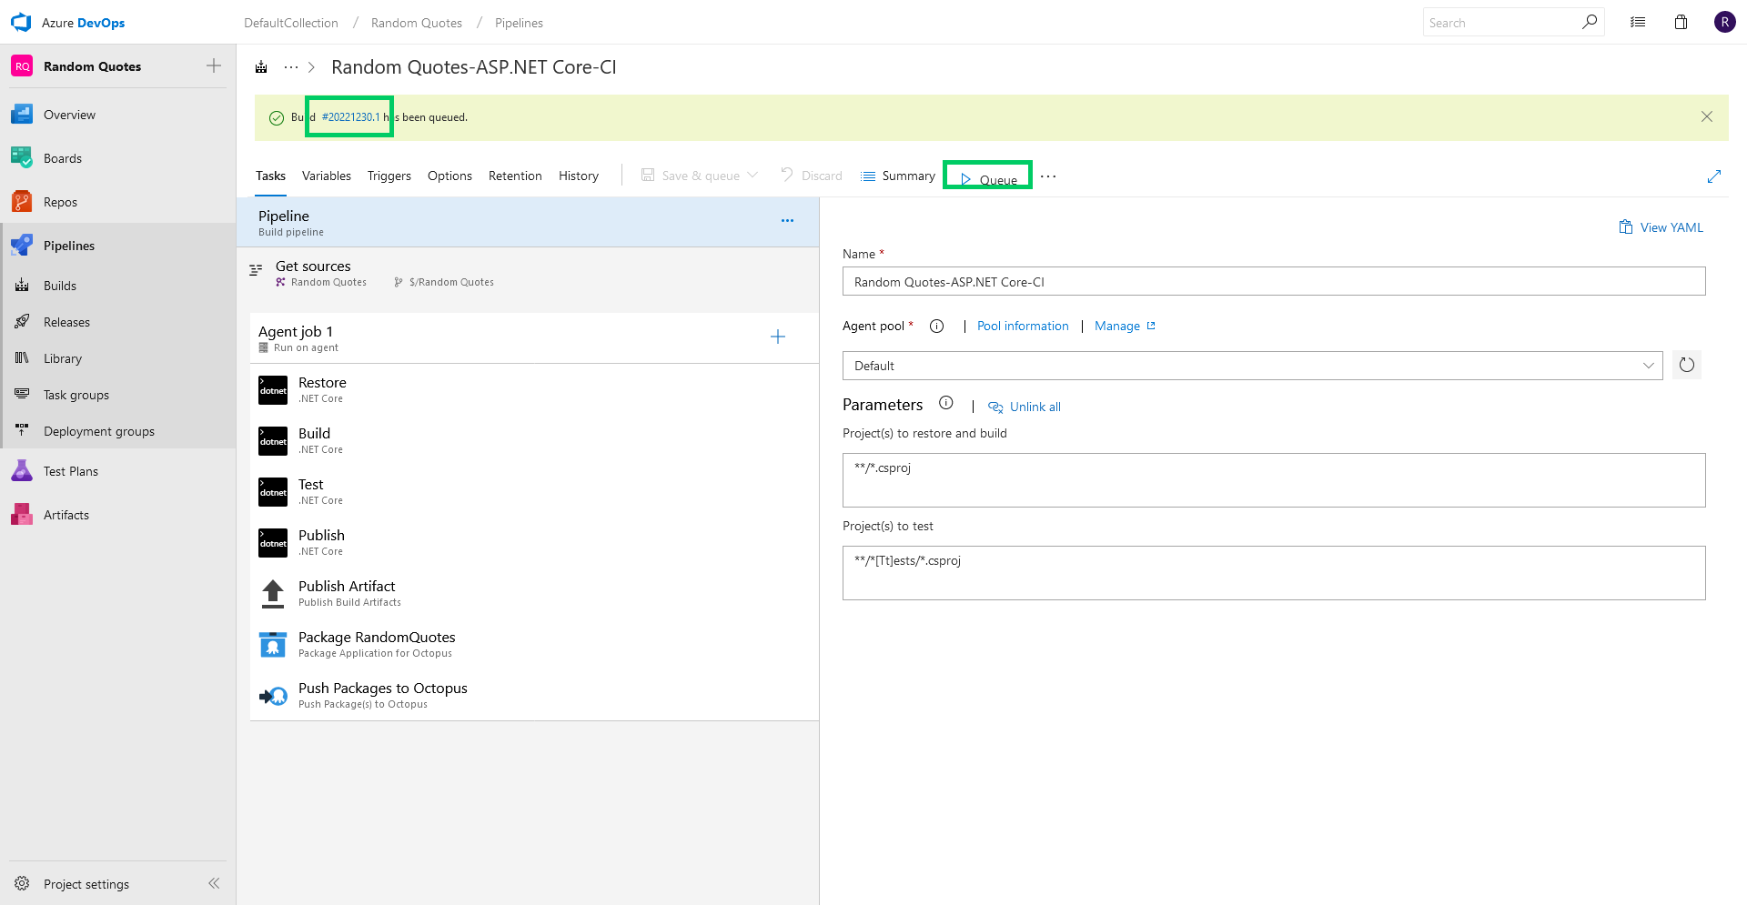Focus the Name input field
This screenshot has width=1747, height=905.
(x=1274, y=281)
